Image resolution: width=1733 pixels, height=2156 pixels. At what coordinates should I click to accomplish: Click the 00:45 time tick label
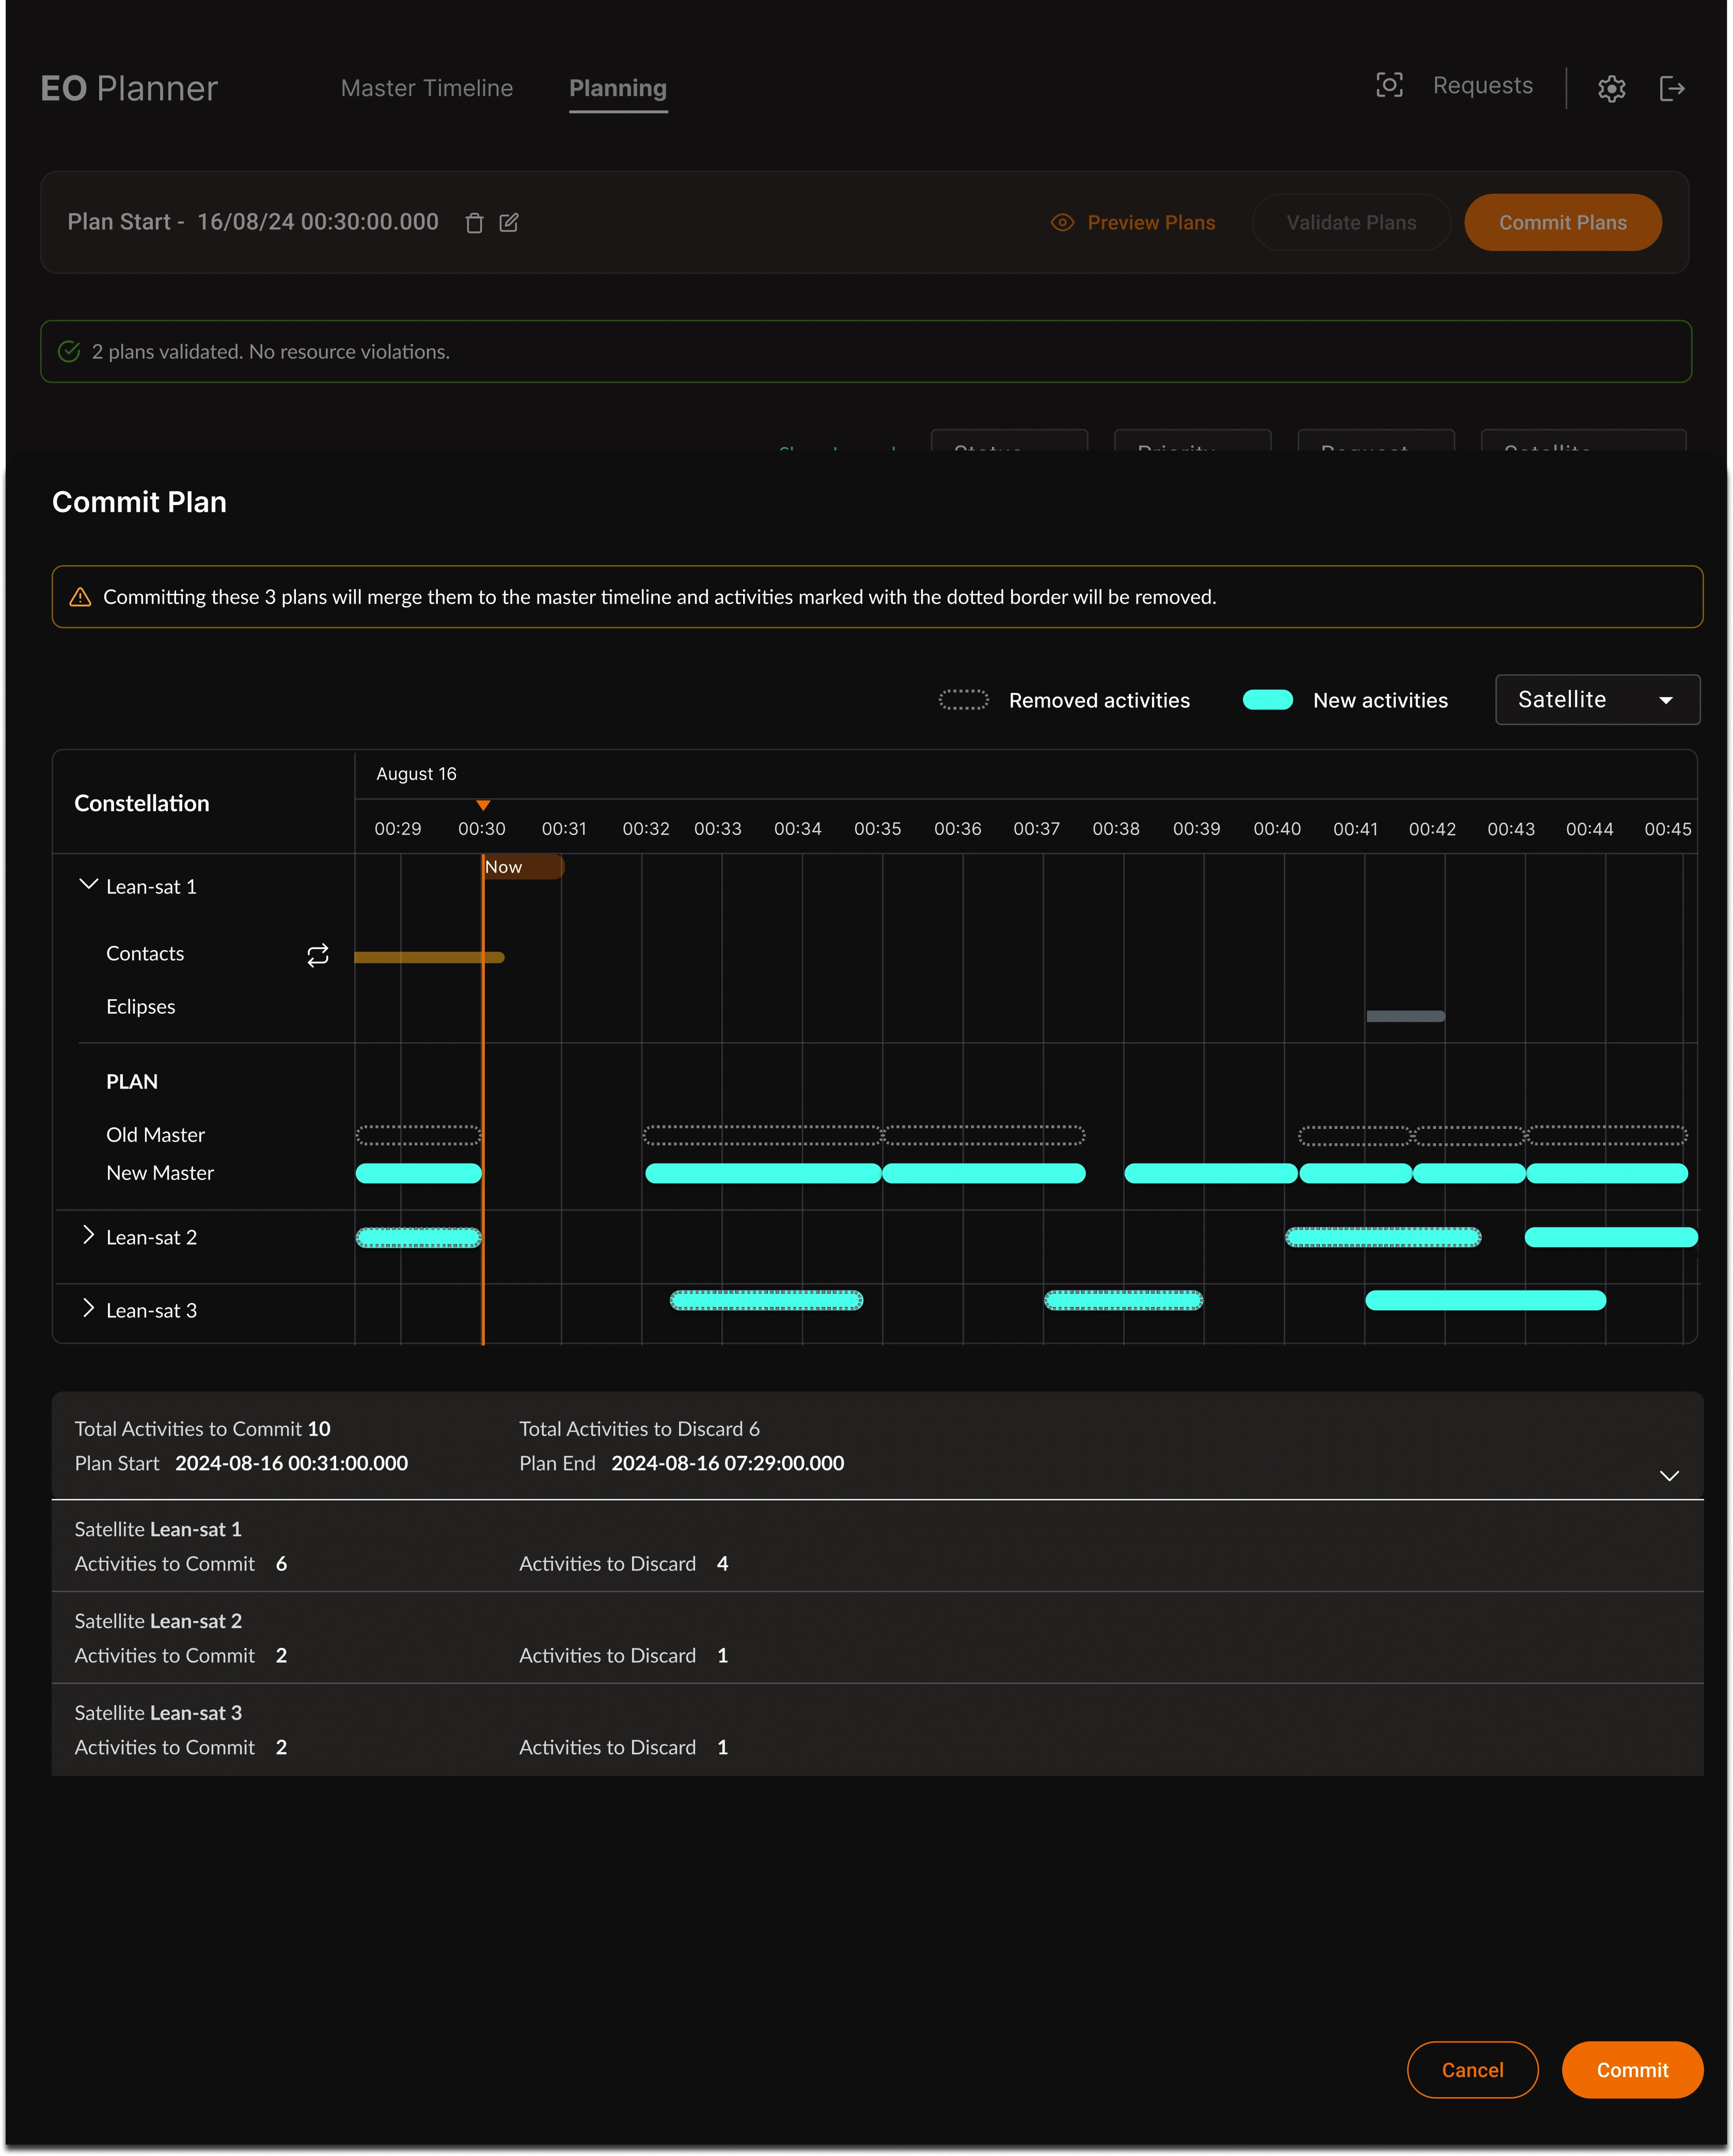point(1668,829)
